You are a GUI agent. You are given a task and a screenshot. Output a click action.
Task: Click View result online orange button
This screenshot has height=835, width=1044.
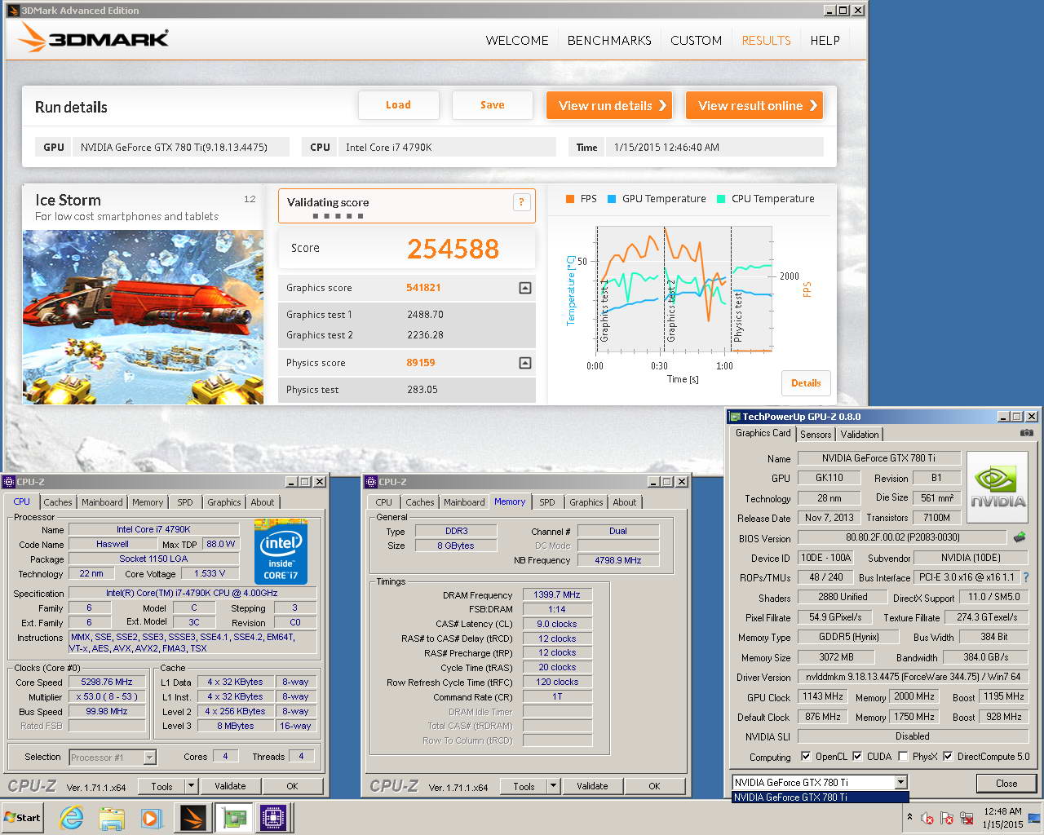[x=754, y=105]
